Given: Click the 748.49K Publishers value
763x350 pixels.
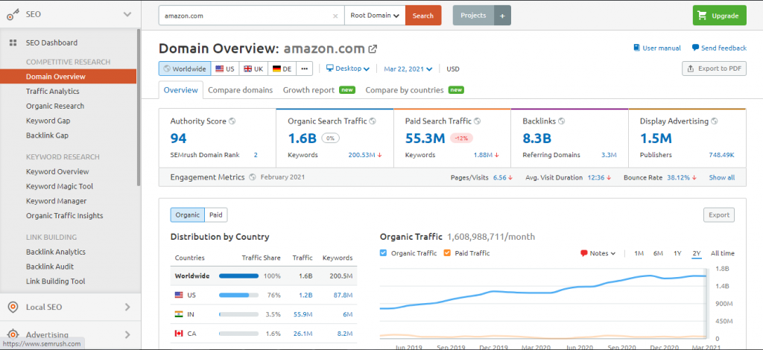Looking at the screenshot, I should [x=721, y=155].
